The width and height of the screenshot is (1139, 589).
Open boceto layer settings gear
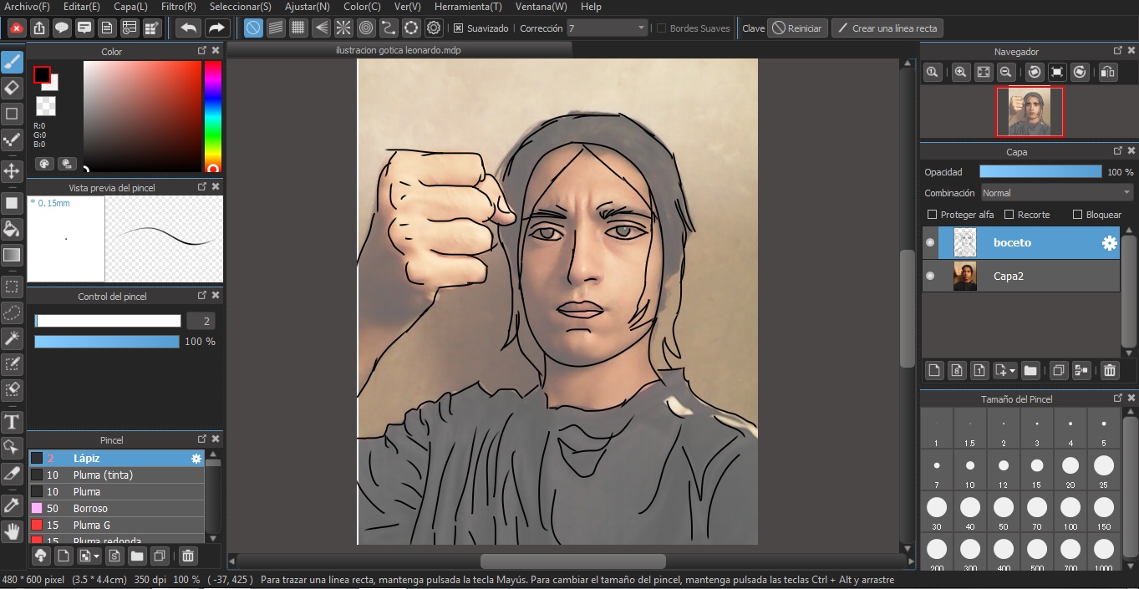[1109, 243]
